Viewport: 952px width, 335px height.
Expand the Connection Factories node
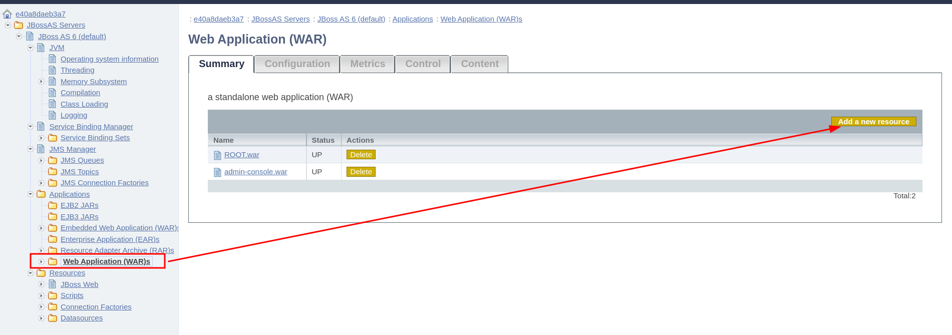(x=42, y=307)
